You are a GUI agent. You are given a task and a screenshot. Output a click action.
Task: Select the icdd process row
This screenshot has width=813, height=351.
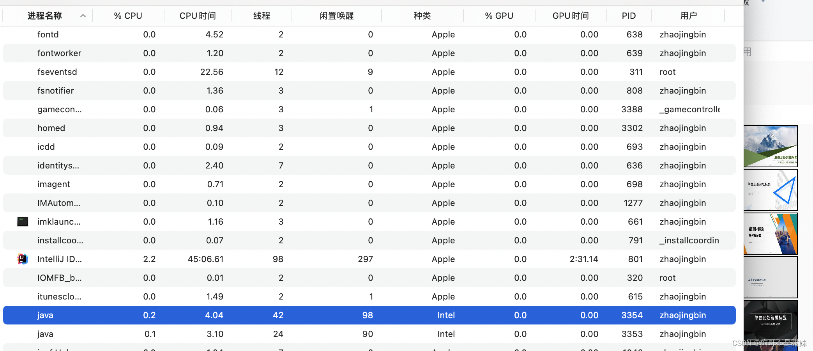[x=369, y=147]
